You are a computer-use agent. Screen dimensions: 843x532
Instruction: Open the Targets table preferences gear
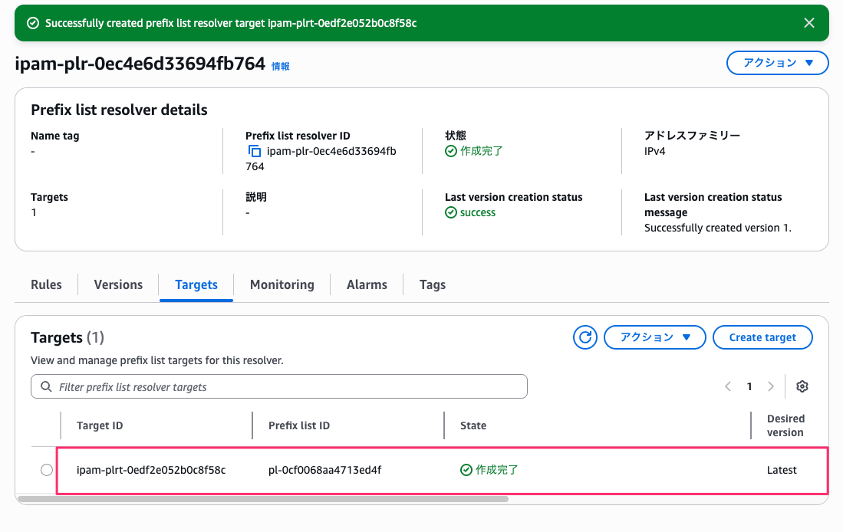(802, 387)
